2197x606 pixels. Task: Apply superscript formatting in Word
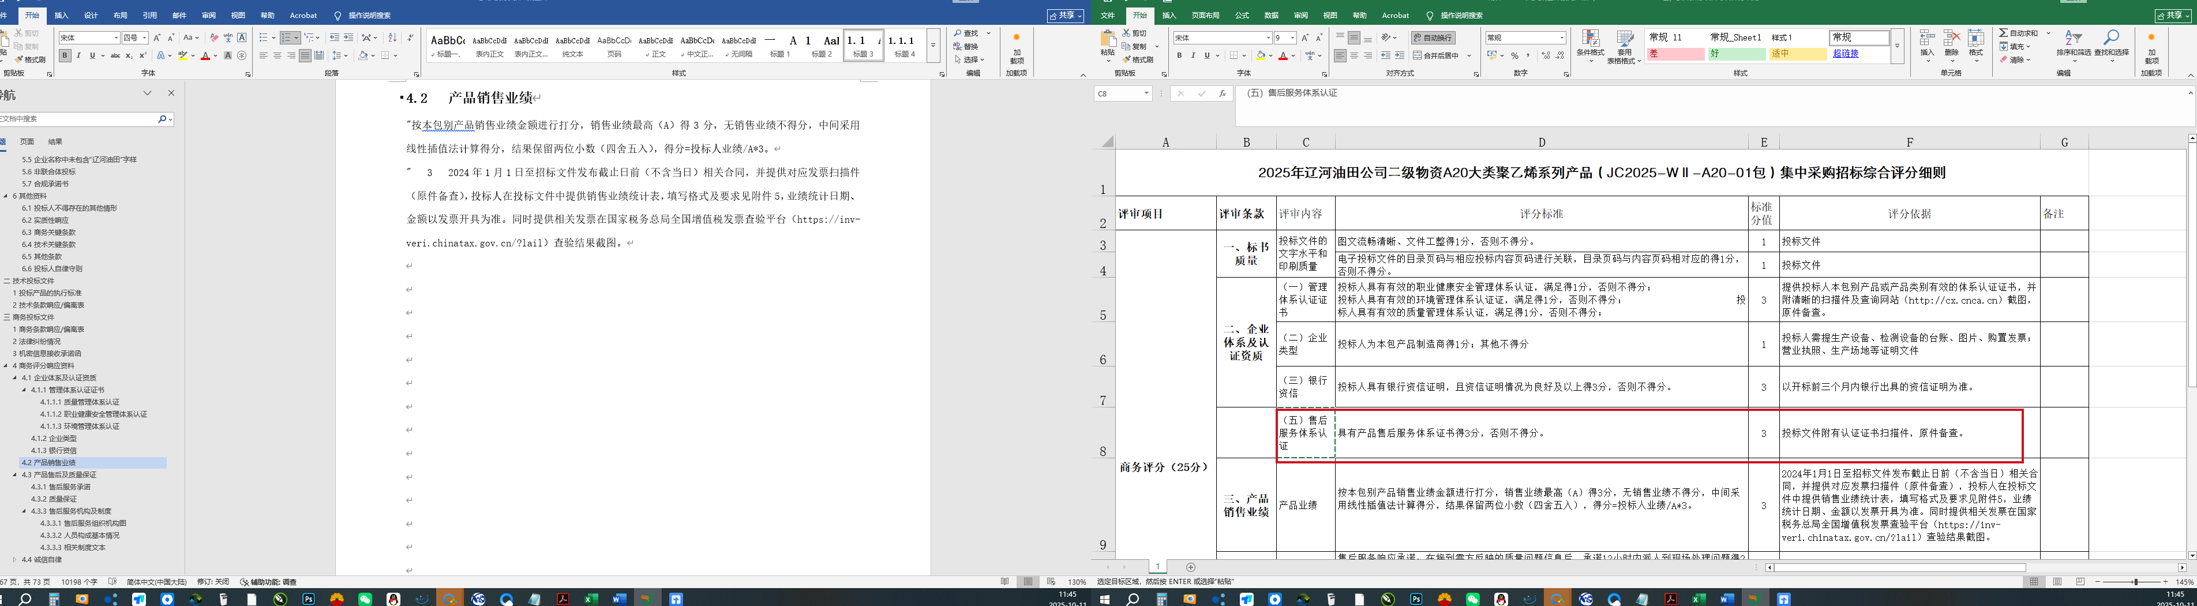143,55
